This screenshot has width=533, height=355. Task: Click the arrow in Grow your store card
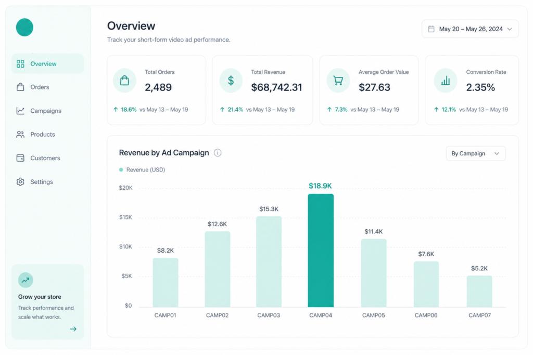coord(73,329)
